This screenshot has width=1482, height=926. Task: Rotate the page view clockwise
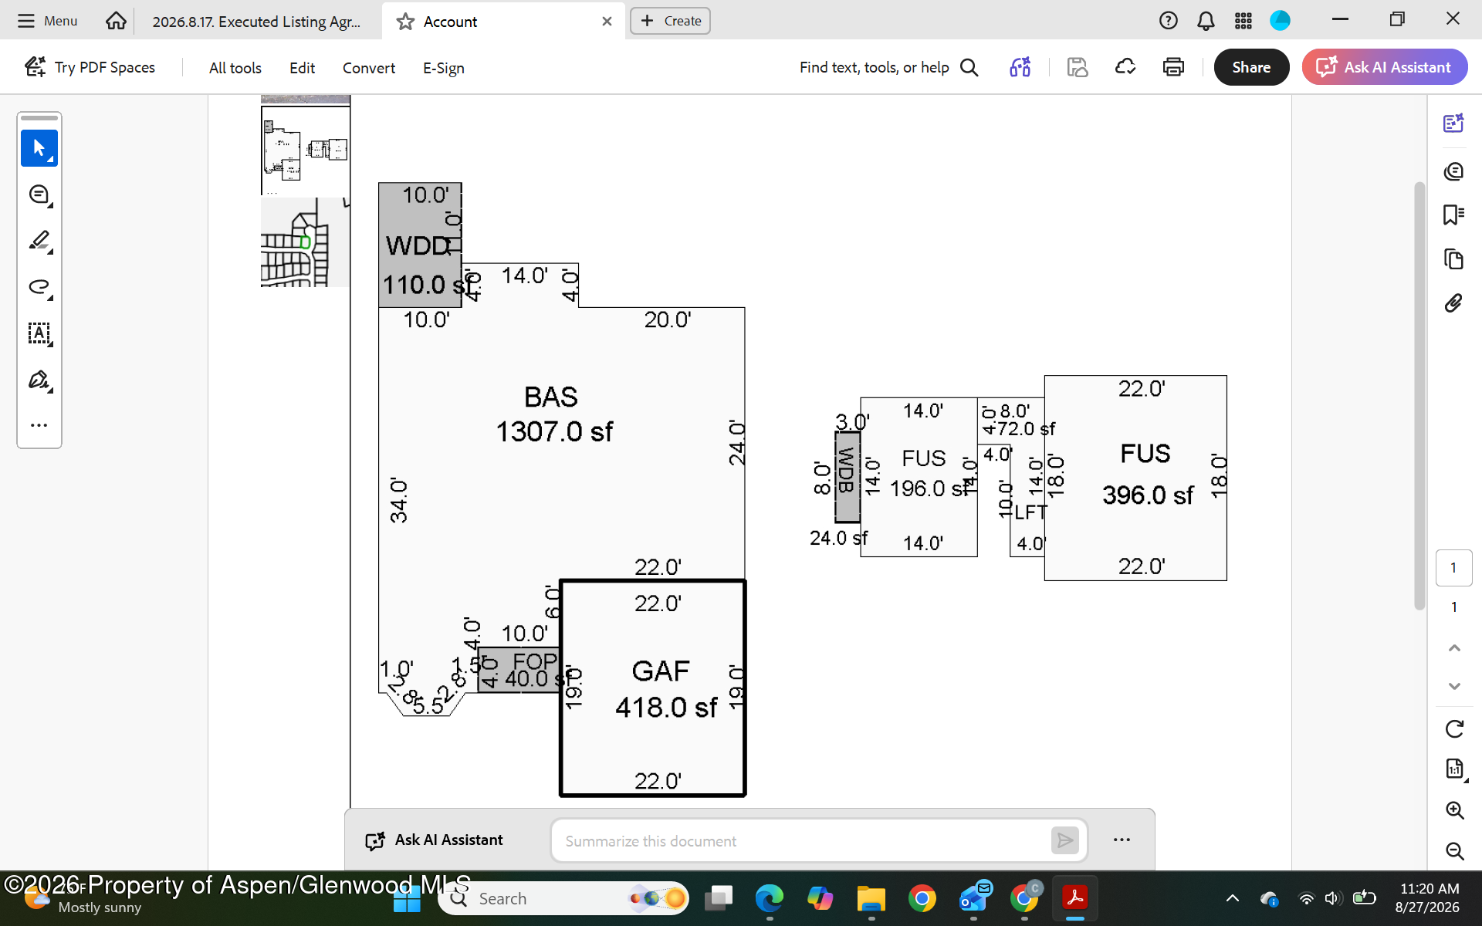pos(1454,728)
